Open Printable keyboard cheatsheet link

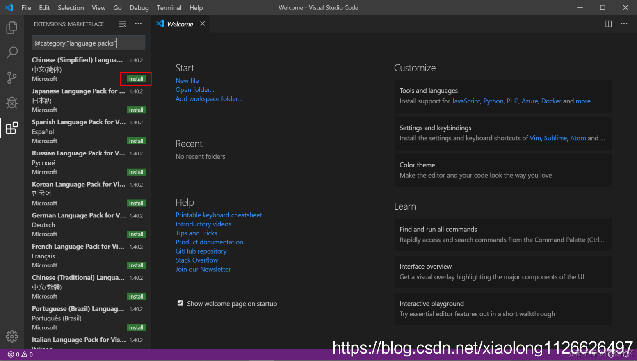[x=219, y=215]
